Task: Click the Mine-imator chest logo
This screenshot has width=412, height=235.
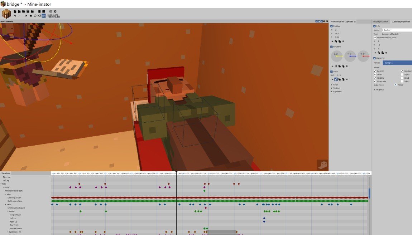Action: pyautogui.click(x=6, y=14)
